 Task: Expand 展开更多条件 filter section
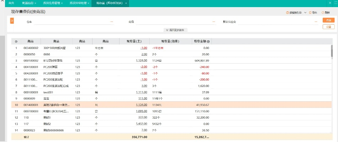click(175, 30)
